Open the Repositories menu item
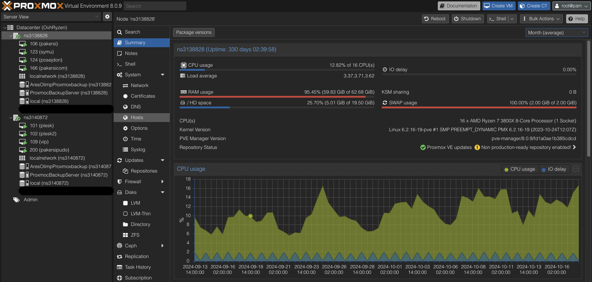This screenshot has width=592, height=282. tap(142, 171)
